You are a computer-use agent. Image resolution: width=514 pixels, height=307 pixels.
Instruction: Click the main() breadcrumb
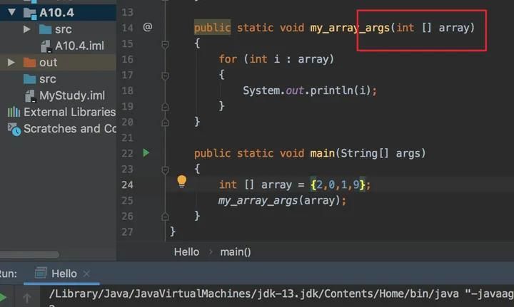point(235,252)
